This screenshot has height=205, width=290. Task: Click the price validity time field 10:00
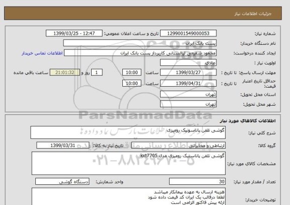132,83
